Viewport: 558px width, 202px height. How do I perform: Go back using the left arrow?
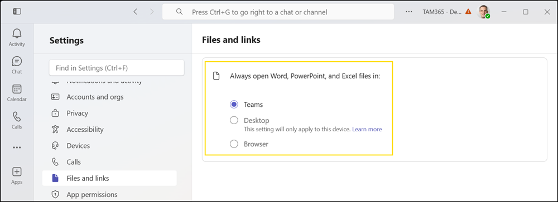[135, 12]
